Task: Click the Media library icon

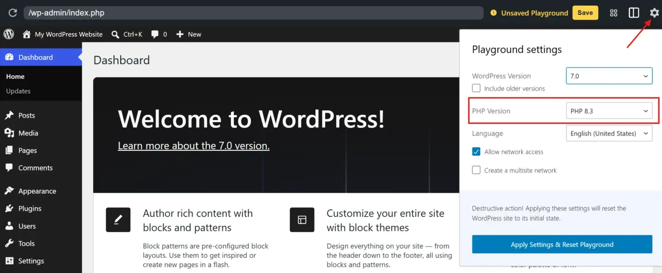Action: pos(9,133)
